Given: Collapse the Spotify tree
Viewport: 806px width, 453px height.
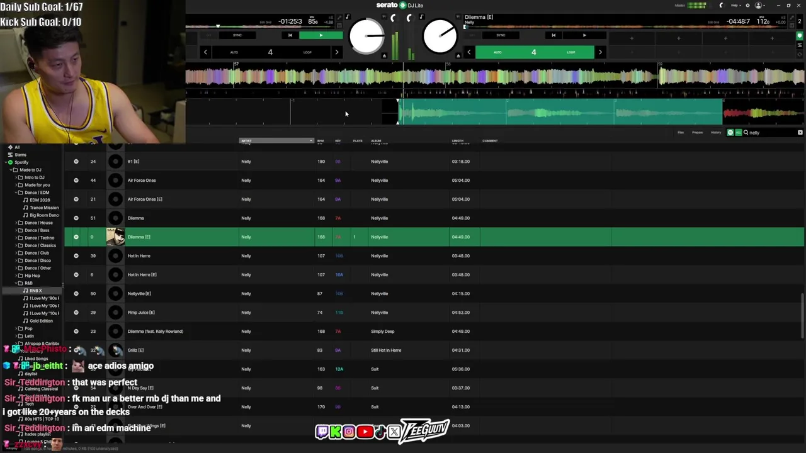Looking at the screenshot, I should click(x=5, y=162).
